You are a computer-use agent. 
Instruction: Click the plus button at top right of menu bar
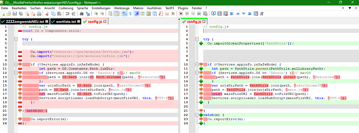tap(343, 8)
